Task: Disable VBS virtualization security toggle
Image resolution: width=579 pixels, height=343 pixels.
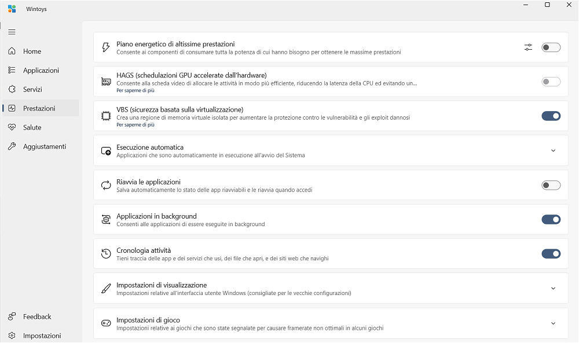Action: [551, 116]
